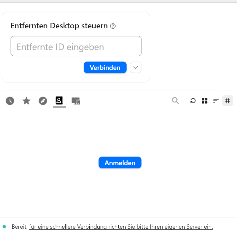Focus the Entfernte ID eingeben field
The width and height of the screenshot is (237, 234).
click(x=76, y=46)
